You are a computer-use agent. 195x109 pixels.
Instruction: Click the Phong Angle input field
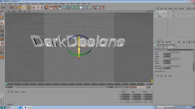[167, 68]
